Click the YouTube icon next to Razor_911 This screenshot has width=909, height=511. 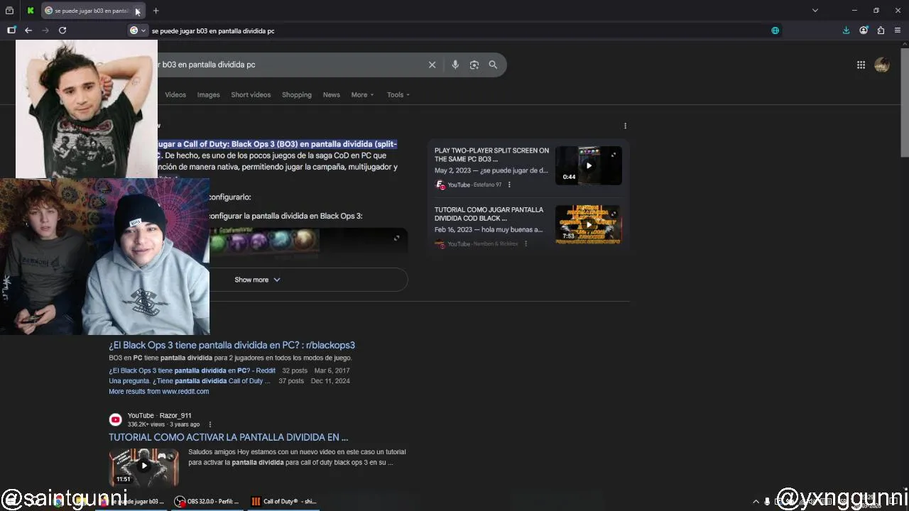(x=115, y=419)
